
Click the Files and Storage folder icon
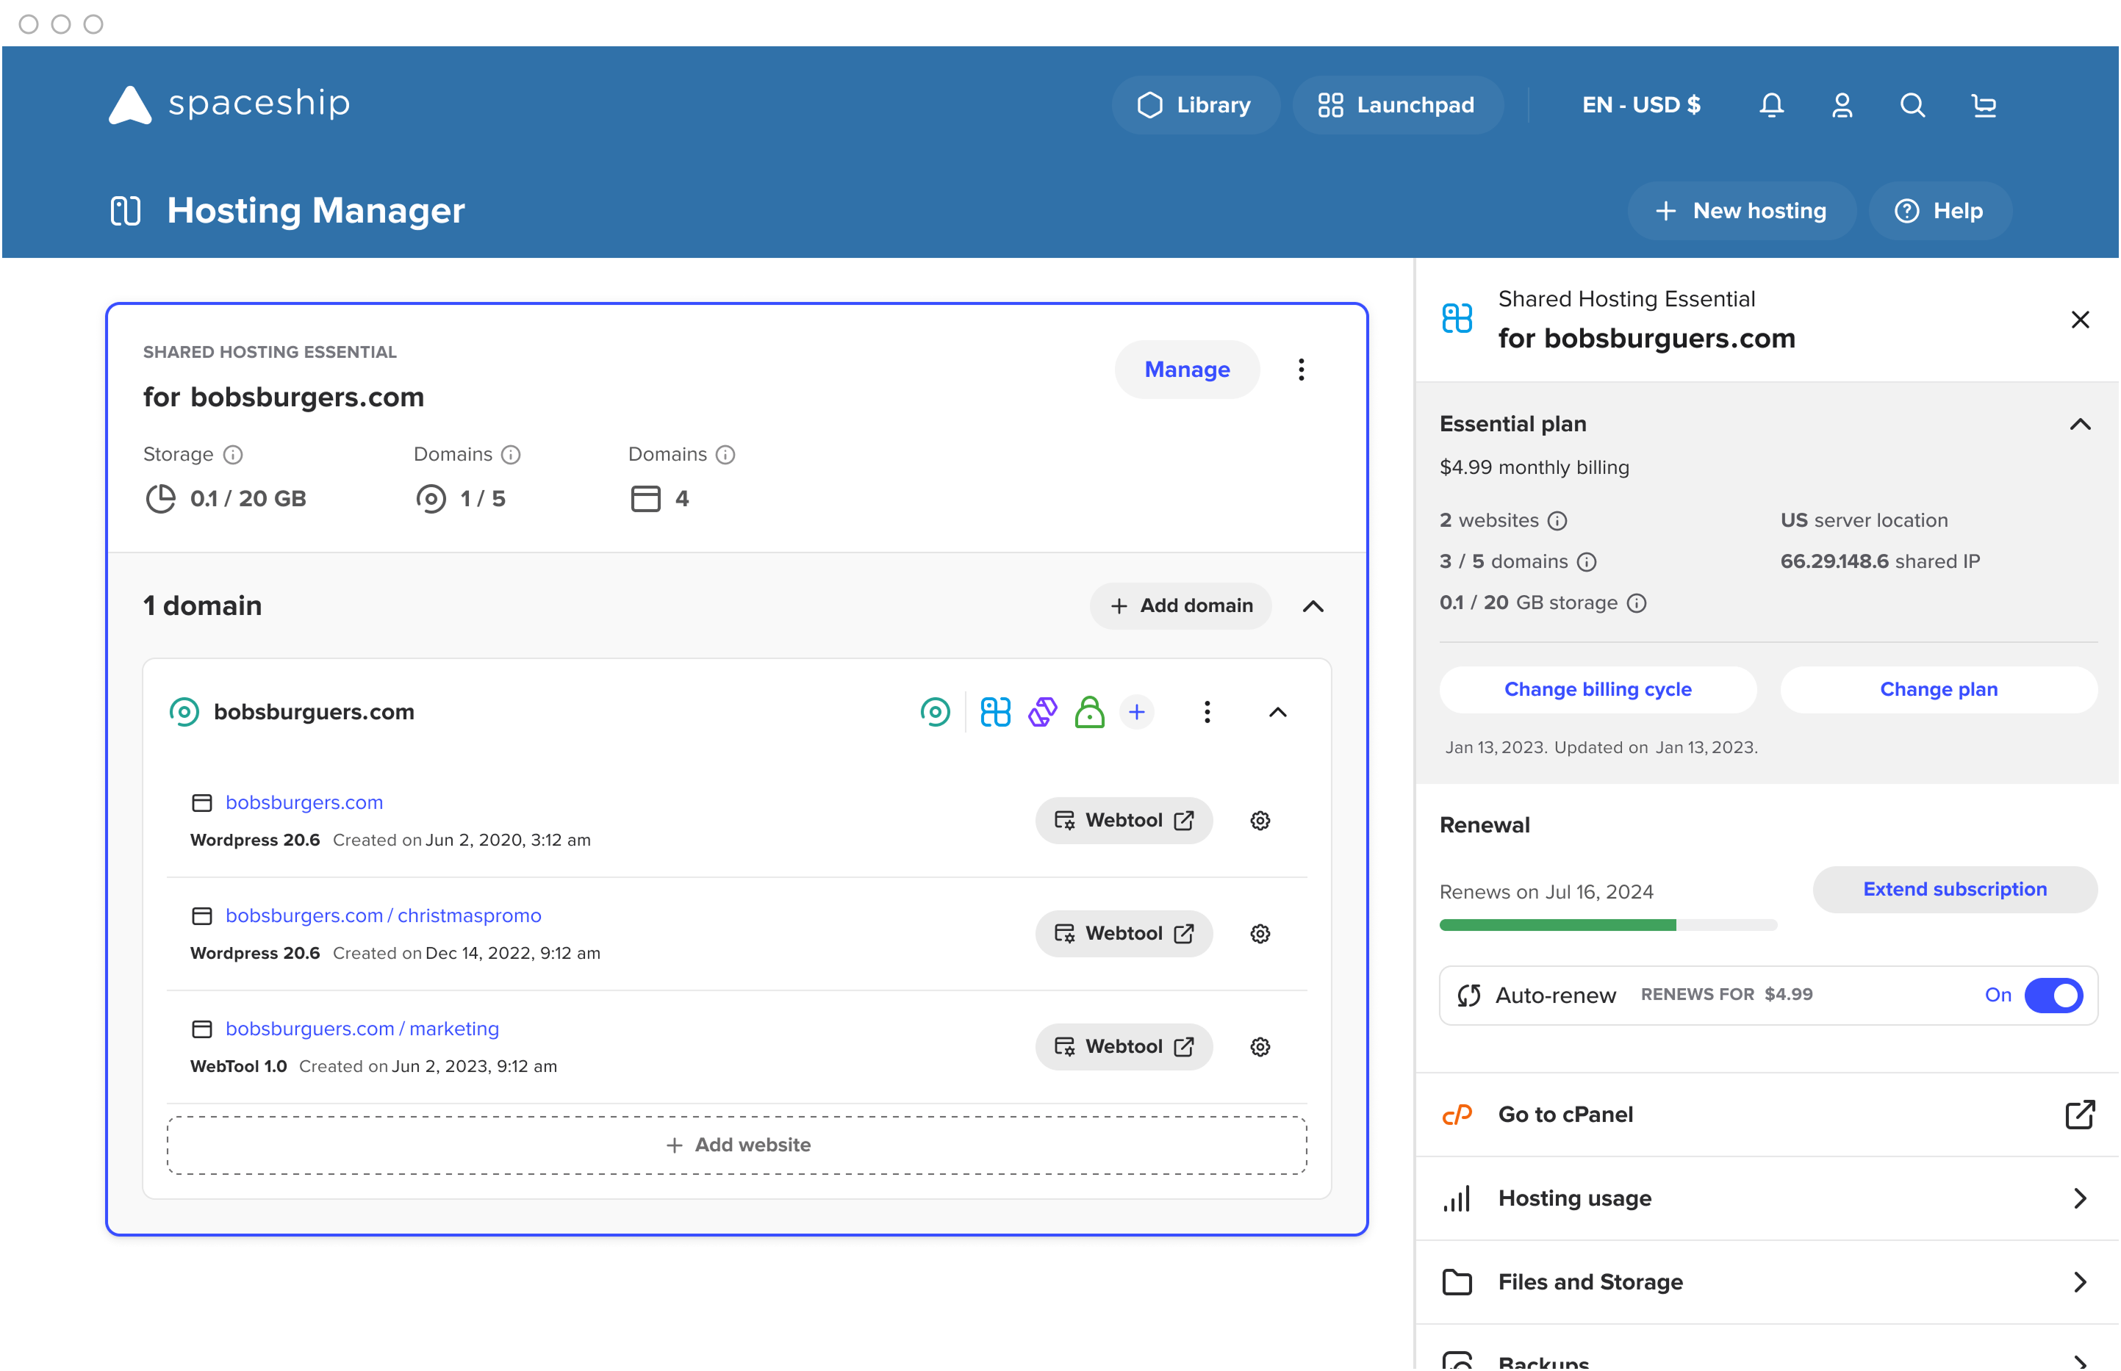click(1457, 1282)
